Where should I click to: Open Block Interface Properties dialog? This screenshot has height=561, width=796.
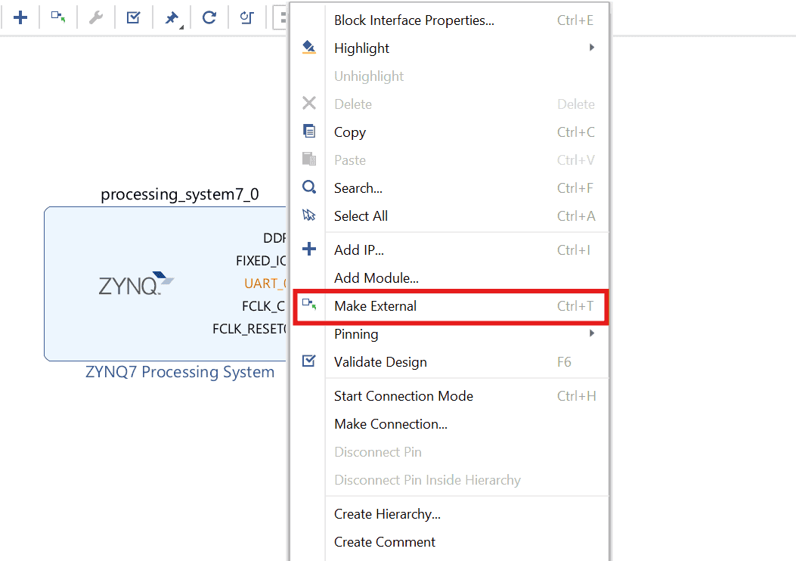[x=413, y=20]
